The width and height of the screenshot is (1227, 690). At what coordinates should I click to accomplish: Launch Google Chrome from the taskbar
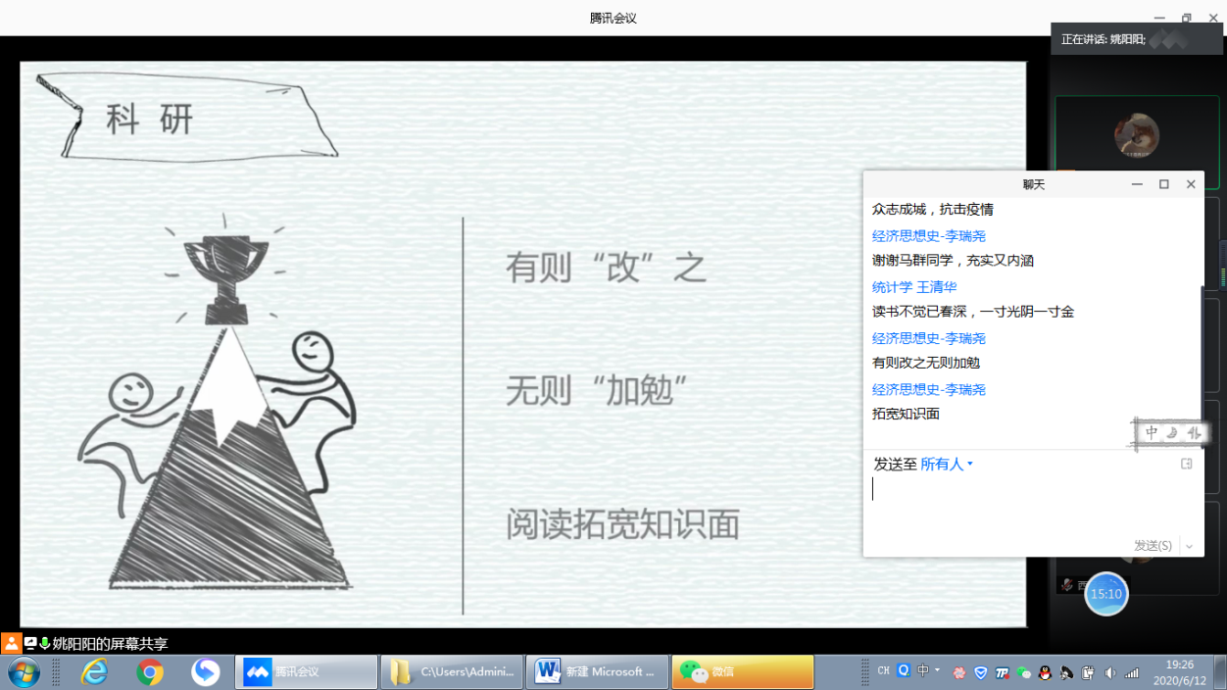(150, 672)
